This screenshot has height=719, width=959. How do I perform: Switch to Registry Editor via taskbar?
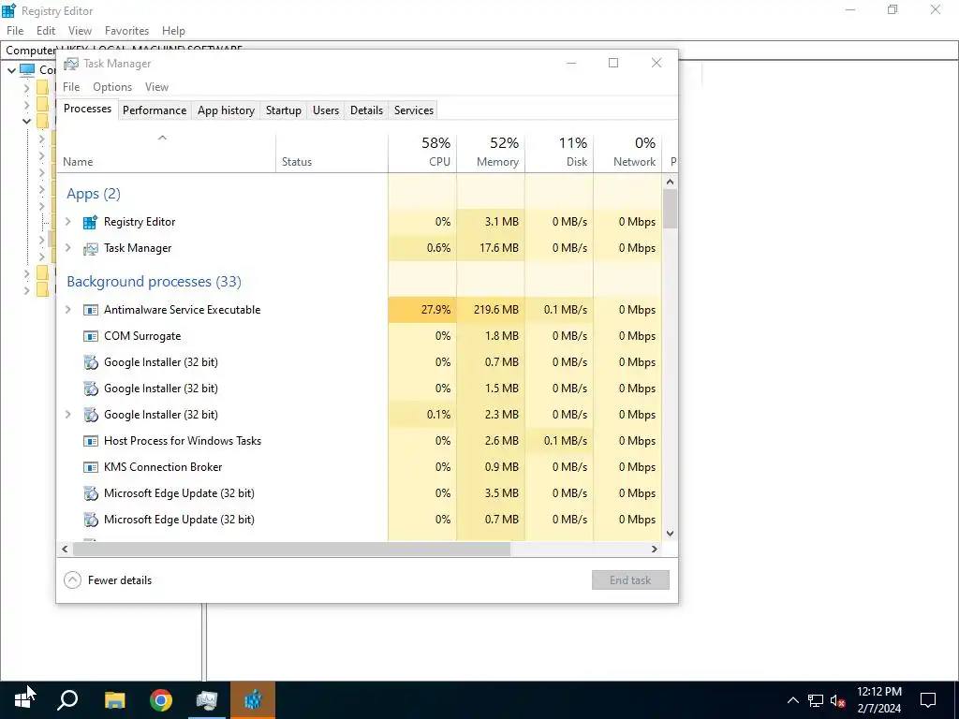tap(253, 700)
